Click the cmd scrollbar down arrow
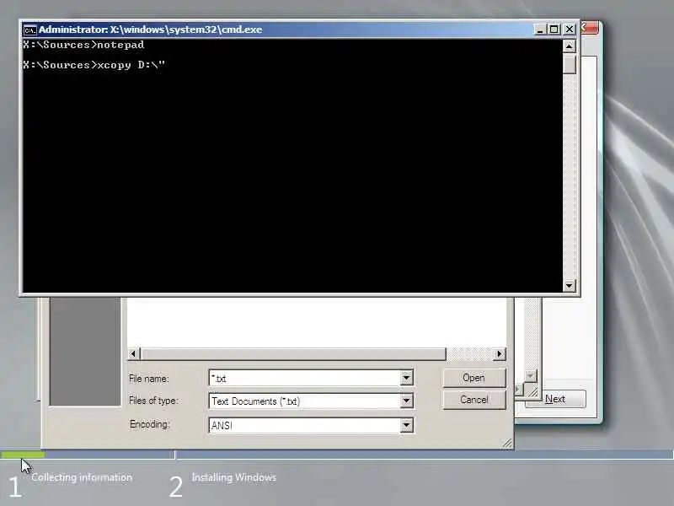This screenshot has width=674, height=506. pyautogui.click(x=570, y=285)
